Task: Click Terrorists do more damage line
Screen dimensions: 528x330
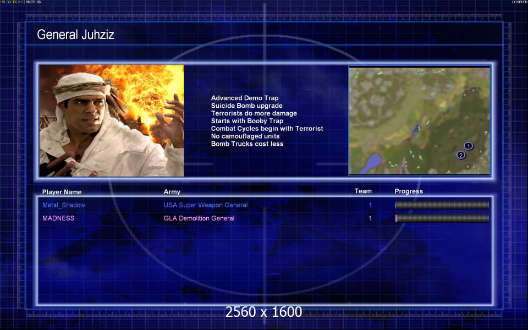Action: [x=254, y=113]
